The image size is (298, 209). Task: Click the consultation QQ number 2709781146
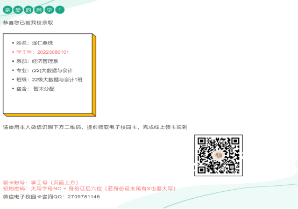pyautogui.click(x=84, y=197)
